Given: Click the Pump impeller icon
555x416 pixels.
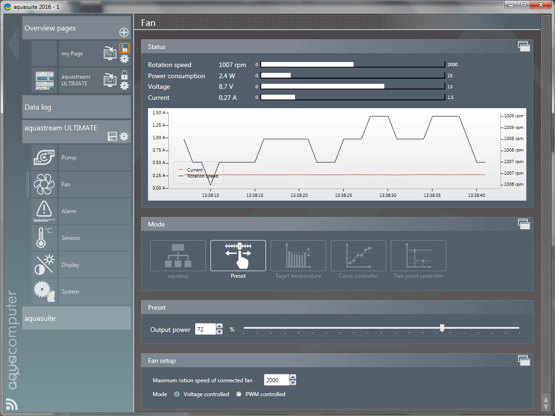Looking at the screenshot, I should tap(45, 158).
